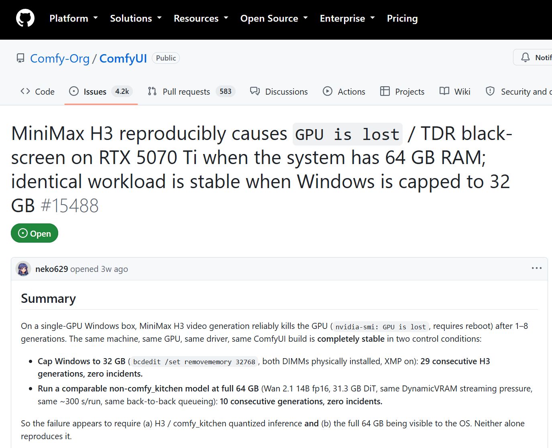
Task: Click the Issues circle icon
Action: [x=74, y=91]
